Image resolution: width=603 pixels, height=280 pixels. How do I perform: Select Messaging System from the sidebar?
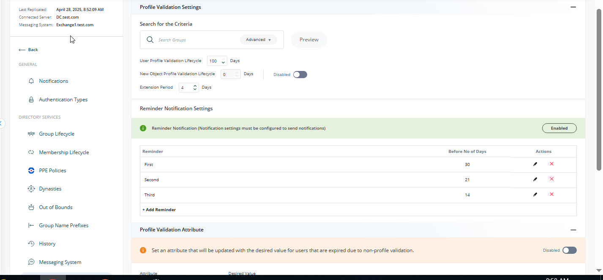pos(60,262)
